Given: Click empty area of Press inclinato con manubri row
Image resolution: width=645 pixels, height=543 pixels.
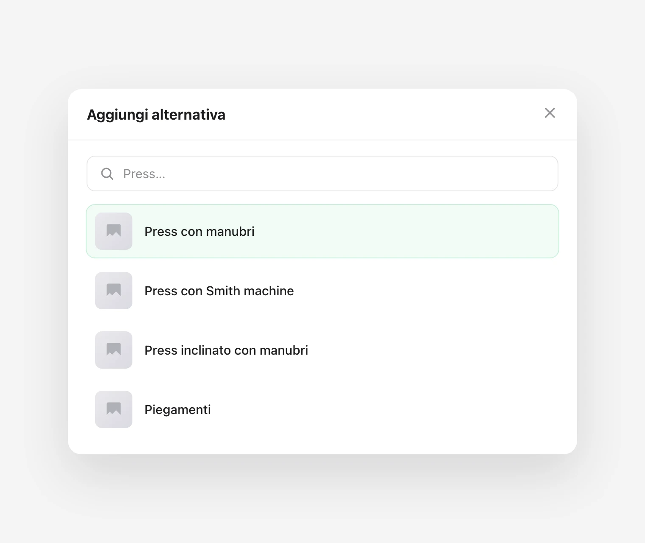Looking at the screenshot, I should [433, 350].
